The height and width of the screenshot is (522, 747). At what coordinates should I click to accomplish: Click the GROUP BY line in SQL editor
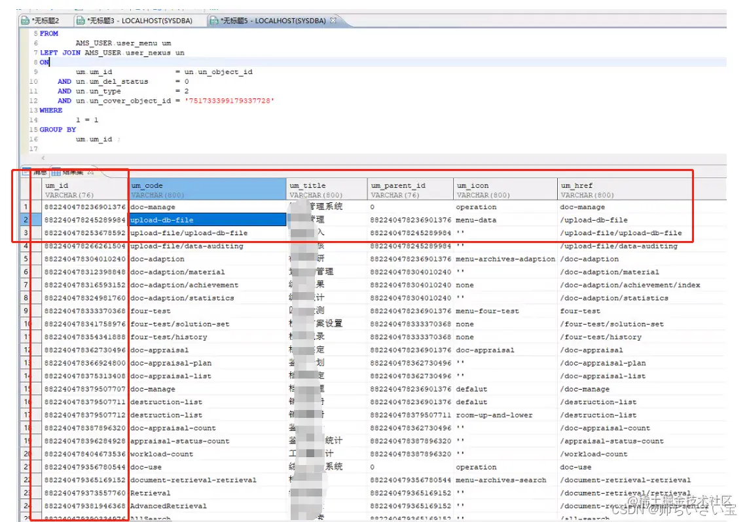click(58, 130)
